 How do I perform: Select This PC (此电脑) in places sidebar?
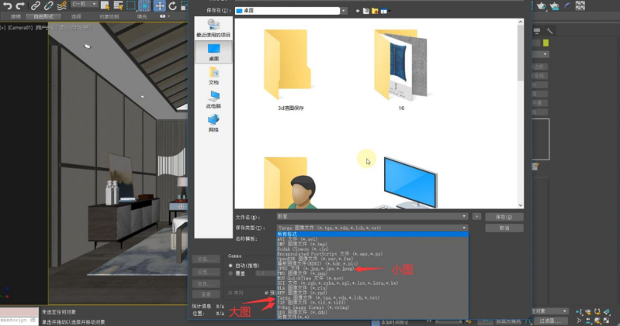tap(213, 99)
